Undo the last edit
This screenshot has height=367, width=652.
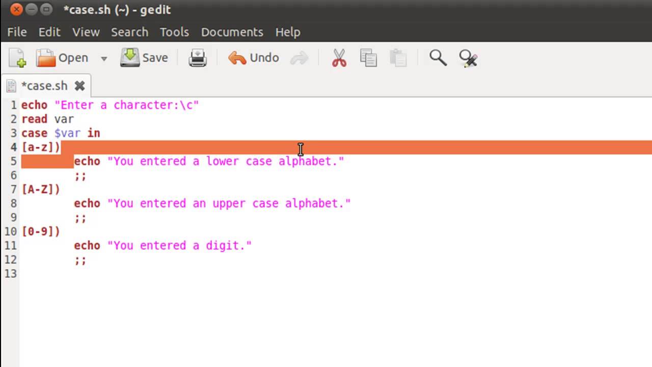click(254, 58)
